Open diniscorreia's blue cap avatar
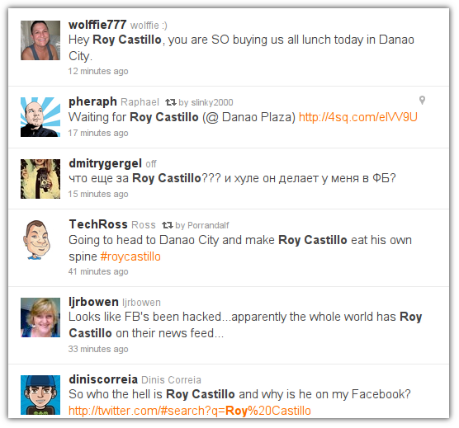 (40, 395)
